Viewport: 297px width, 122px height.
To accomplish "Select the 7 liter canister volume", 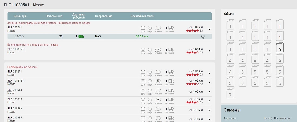I will (x=230, y=93).
